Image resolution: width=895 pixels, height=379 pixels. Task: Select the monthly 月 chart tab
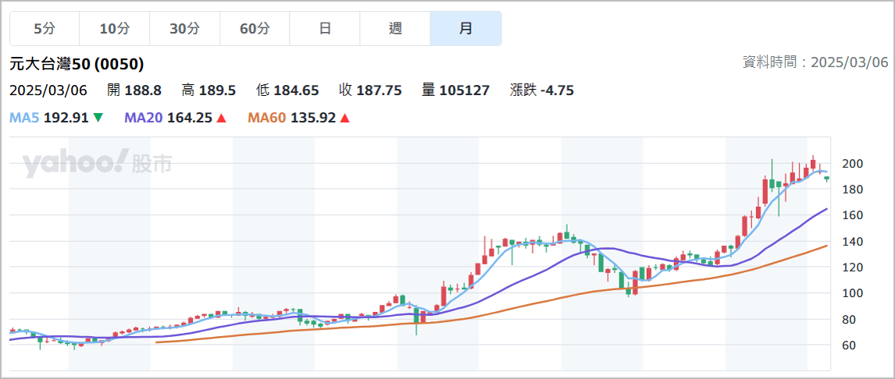[x=465, y=29]
